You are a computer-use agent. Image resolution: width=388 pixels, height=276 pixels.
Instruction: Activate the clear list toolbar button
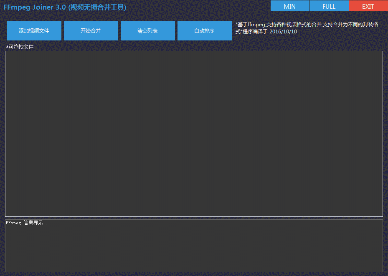pyautogui.click(x=147, y=30)
